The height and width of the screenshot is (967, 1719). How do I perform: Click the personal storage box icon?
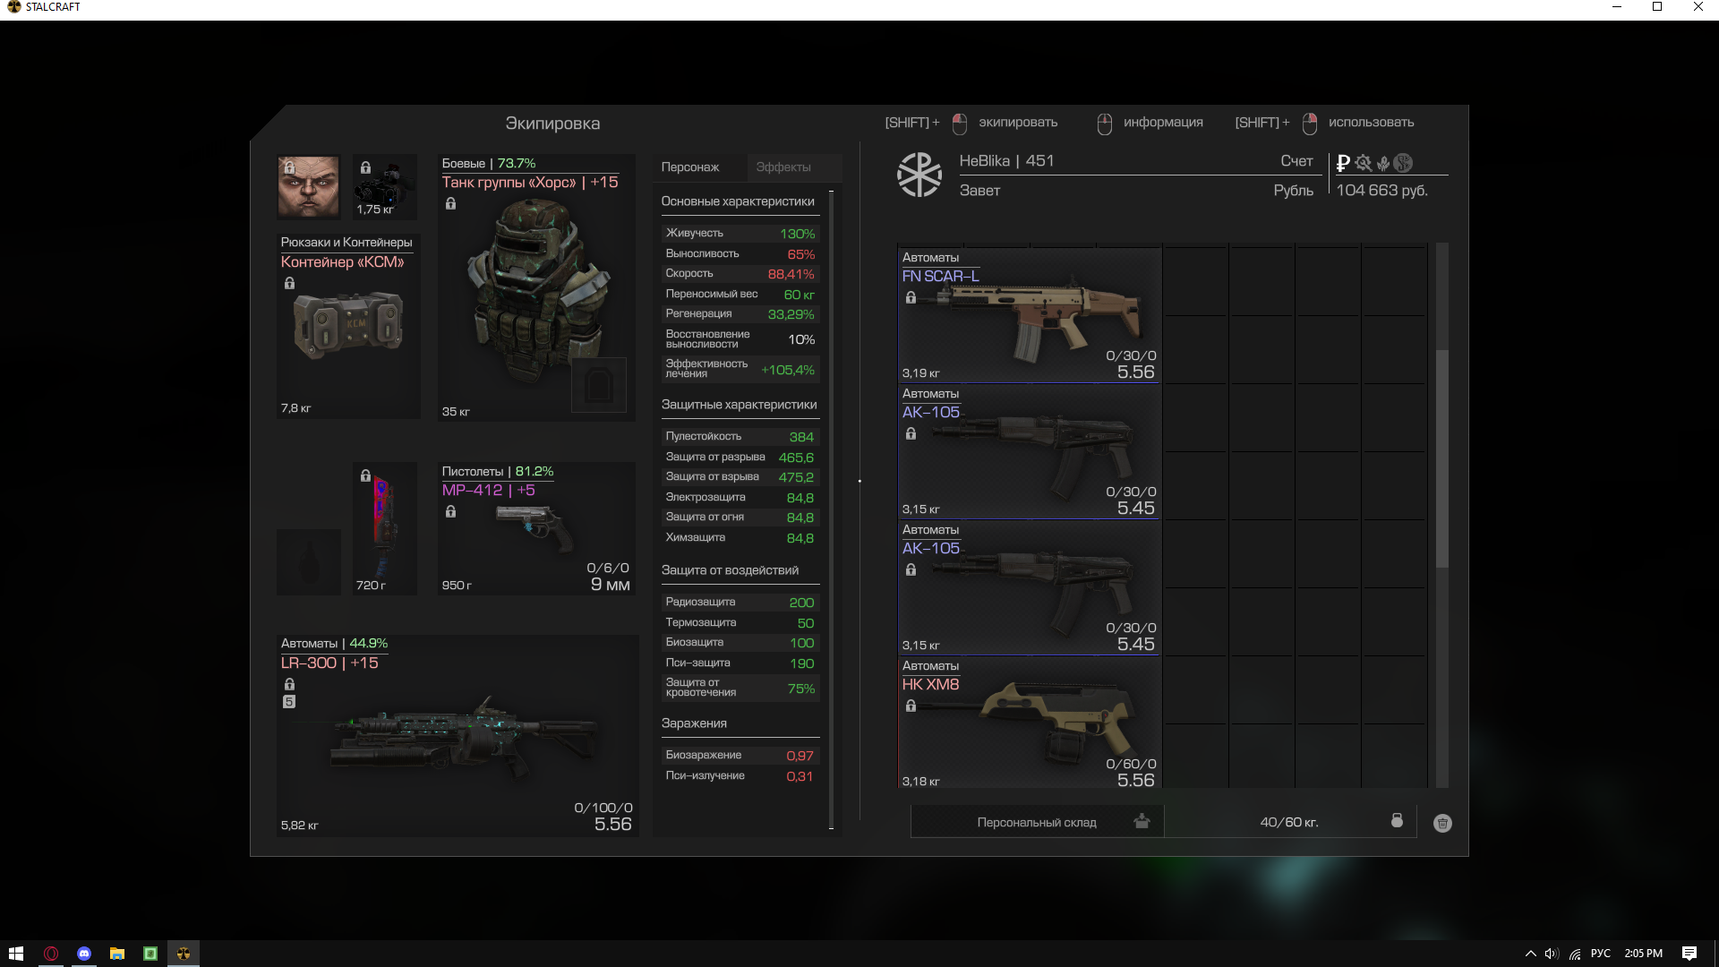click(x=1142, y=821)
